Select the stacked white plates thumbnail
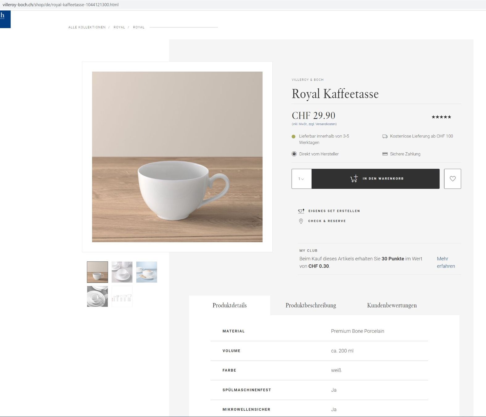486x417 pixels. click(x=97, y=297)
